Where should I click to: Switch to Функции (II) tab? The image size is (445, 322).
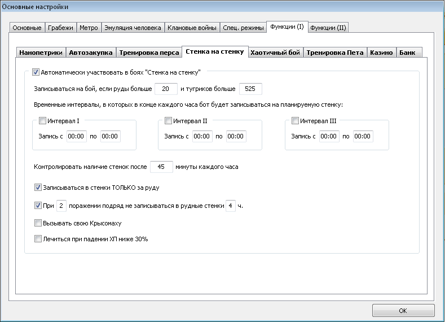[x=328, y=28]
